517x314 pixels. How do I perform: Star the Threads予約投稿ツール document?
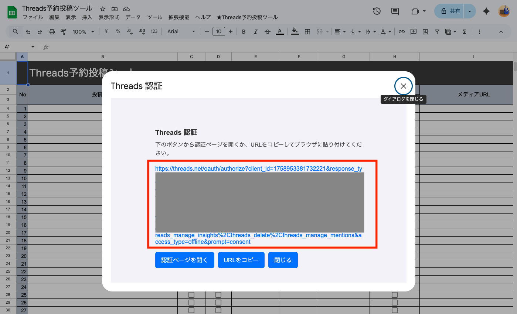tap(103, 8)
